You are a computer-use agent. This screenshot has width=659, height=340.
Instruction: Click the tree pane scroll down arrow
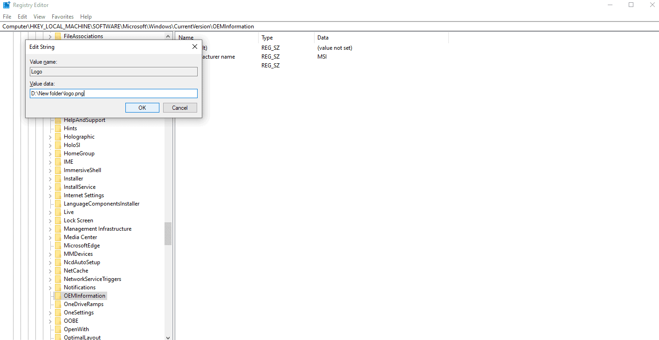168,338
